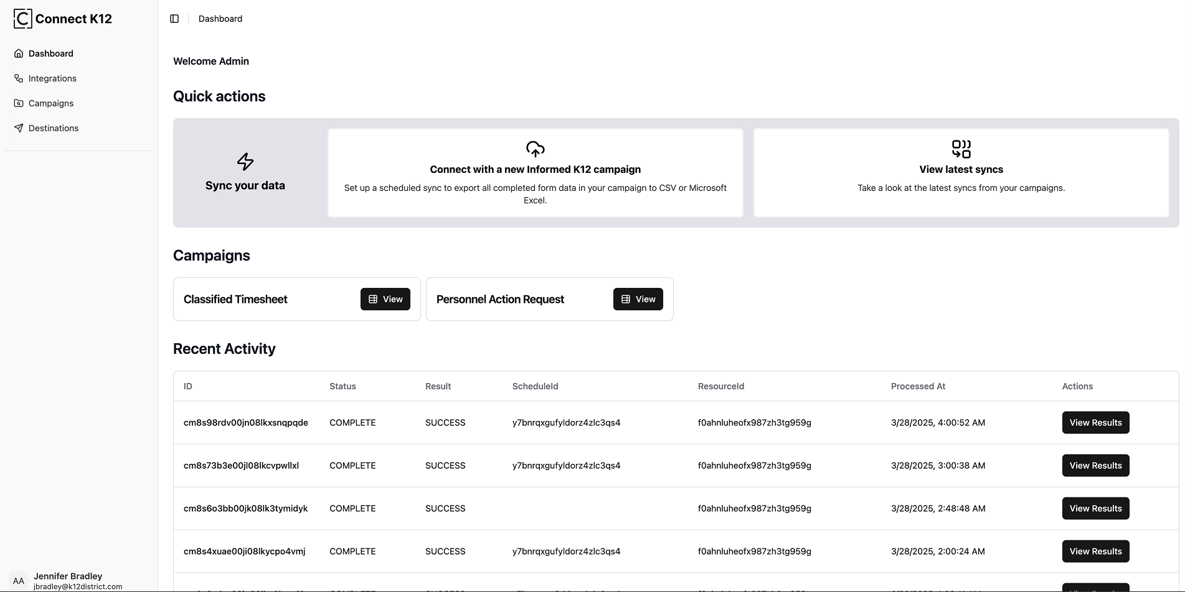Click the Connect K12 logo icon

click(22, 19)
